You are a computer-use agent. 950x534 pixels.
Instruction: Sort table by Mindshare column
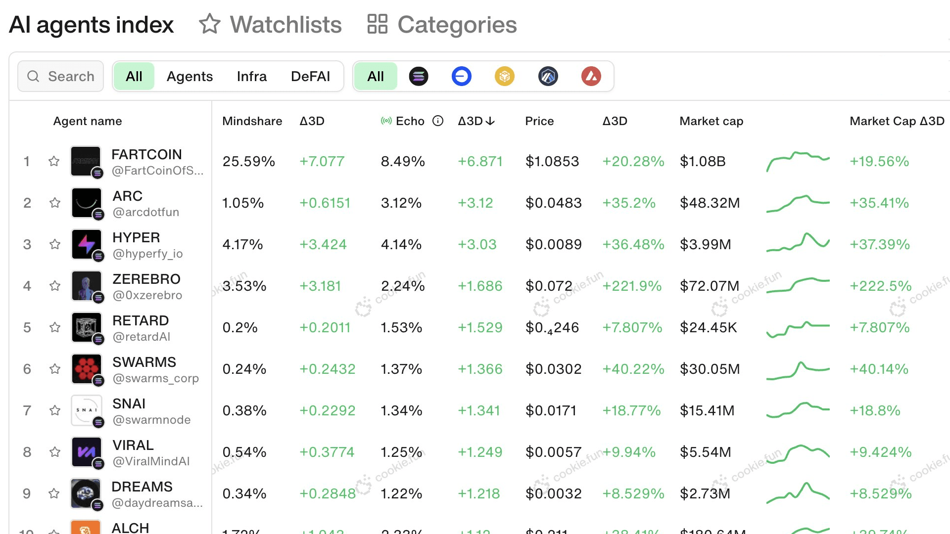tap(252, 121)
